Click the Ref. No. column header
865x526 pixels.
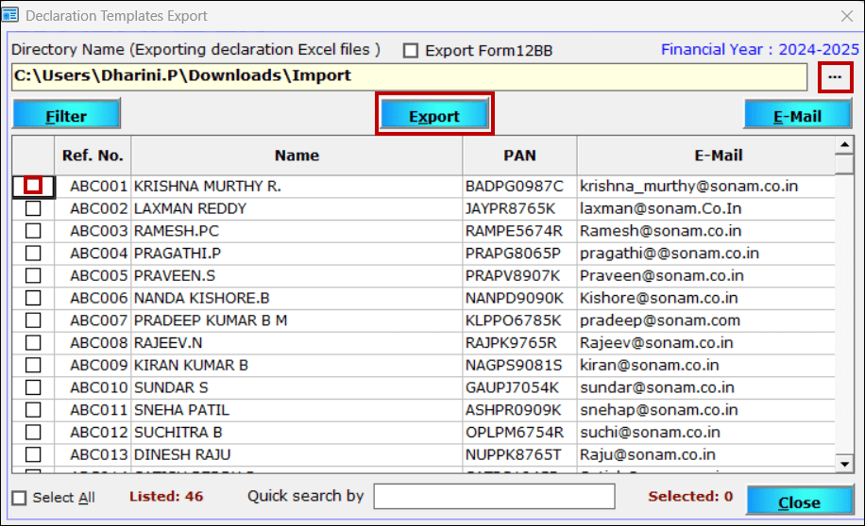point(93,156)
